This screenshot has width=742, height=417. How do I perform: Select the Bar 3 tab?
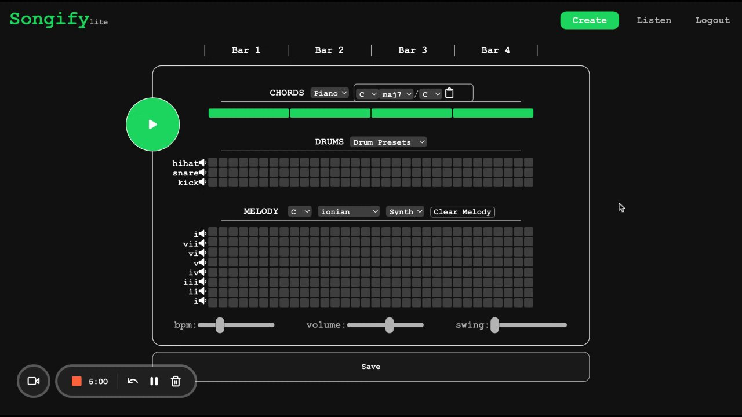[413, 50]
